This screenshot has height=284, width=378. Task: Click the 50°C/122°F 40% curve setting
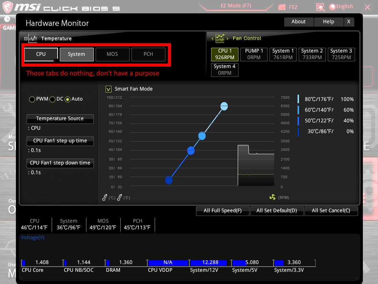(x=326, y=121)
